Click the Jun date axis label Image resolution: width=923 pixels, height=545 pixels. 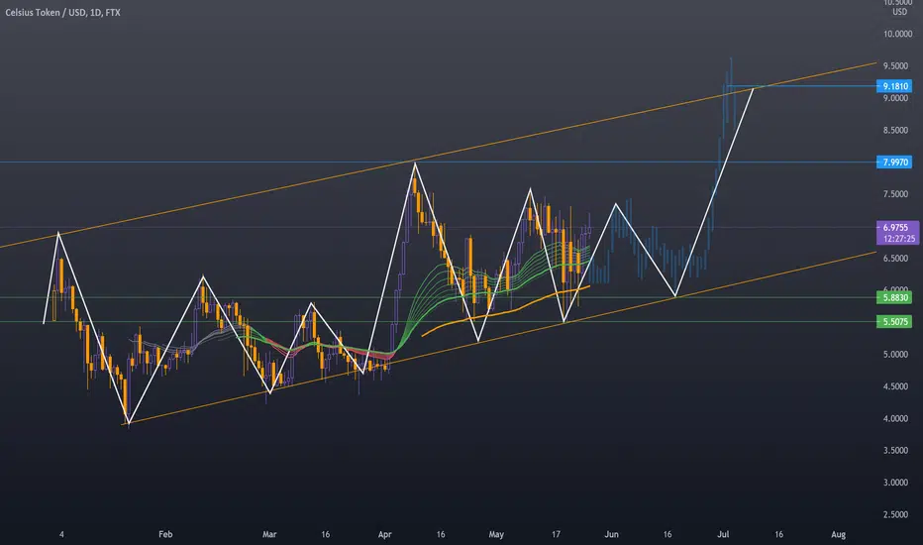point(612,534)
